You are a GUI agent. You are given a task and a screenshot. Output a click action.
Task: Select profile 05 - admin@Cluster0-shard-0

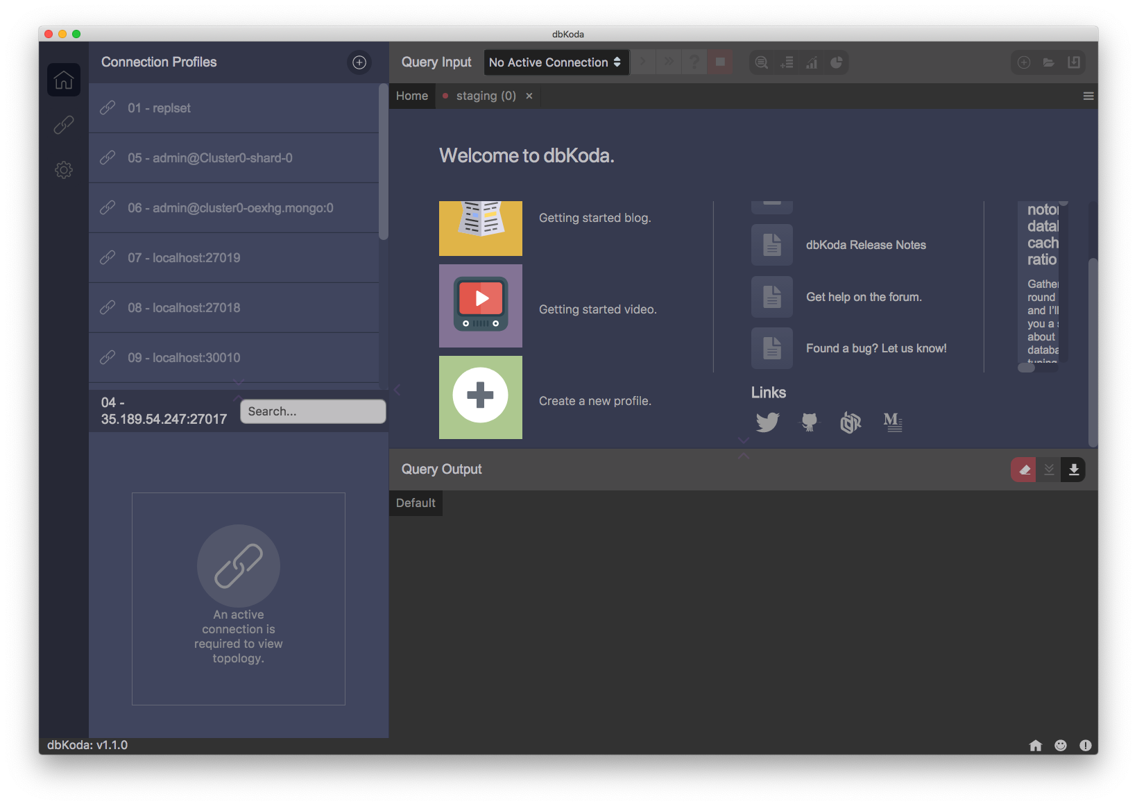click(234, 158)
